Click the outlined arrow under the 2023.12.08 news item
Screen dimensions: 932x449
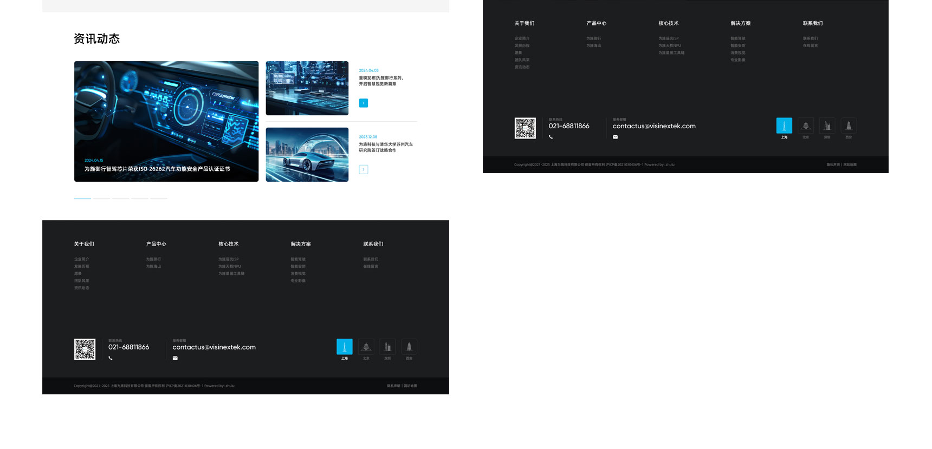click(x=364, y=169)
